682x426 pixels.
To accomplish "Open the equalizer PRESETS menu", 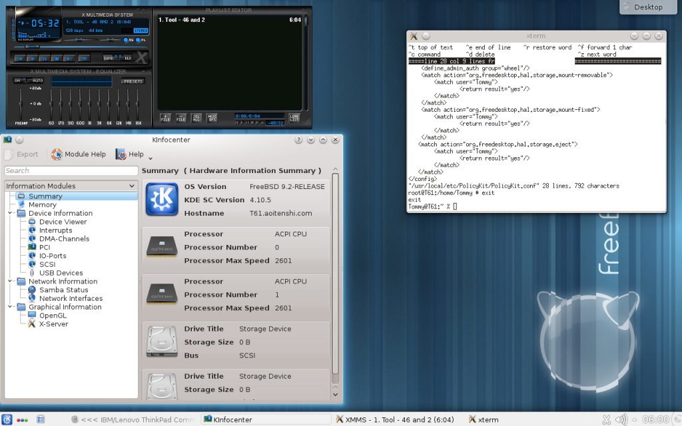I will (133, 81).
